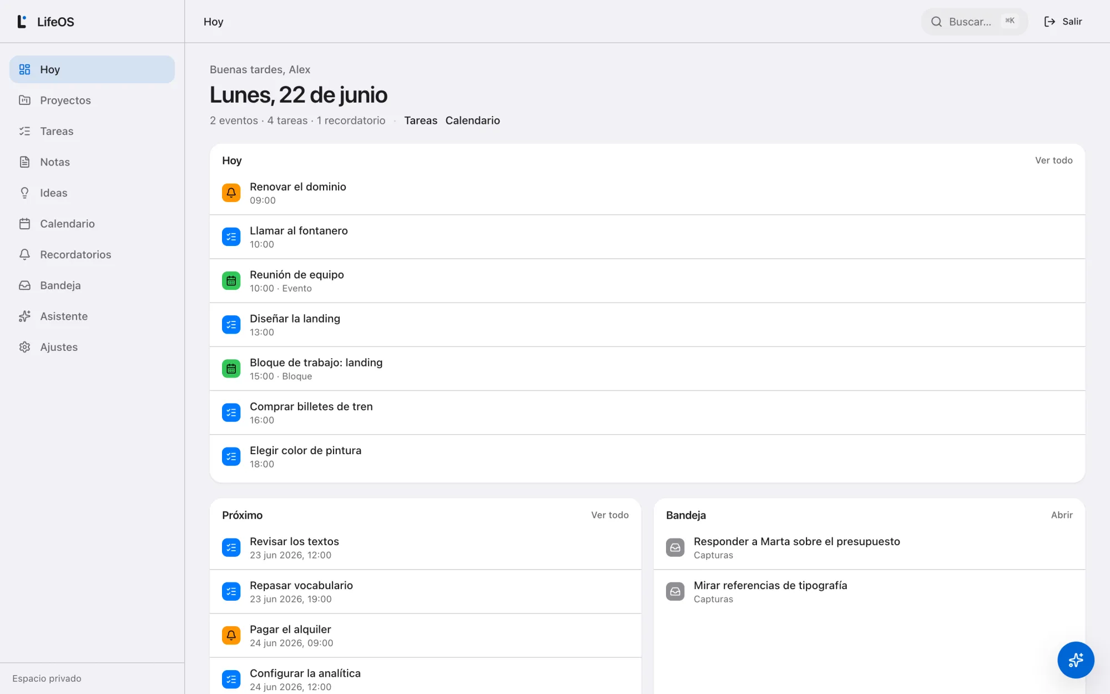1110x694 pixels.
Task: Select Asistente in the sidebar
Action: (x=92, y=316)
